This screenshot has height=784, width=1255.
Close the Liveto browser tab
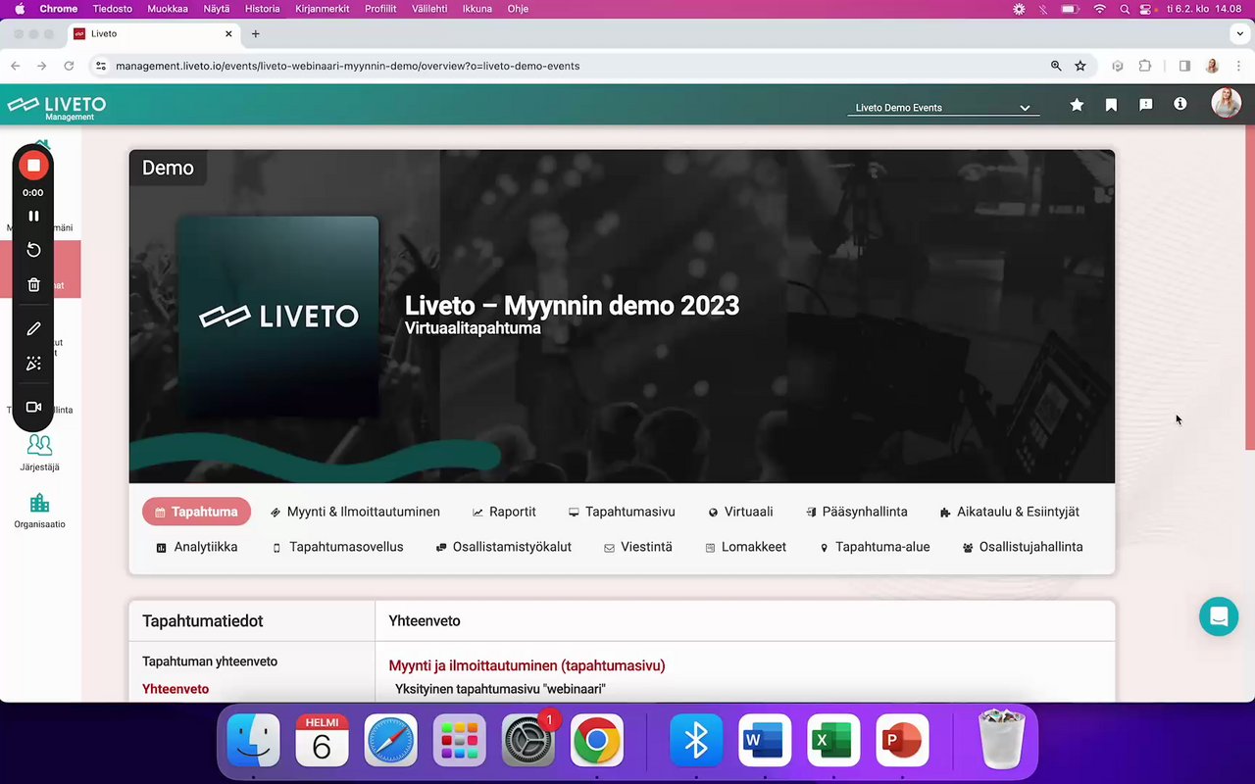(x=229, y=33)
